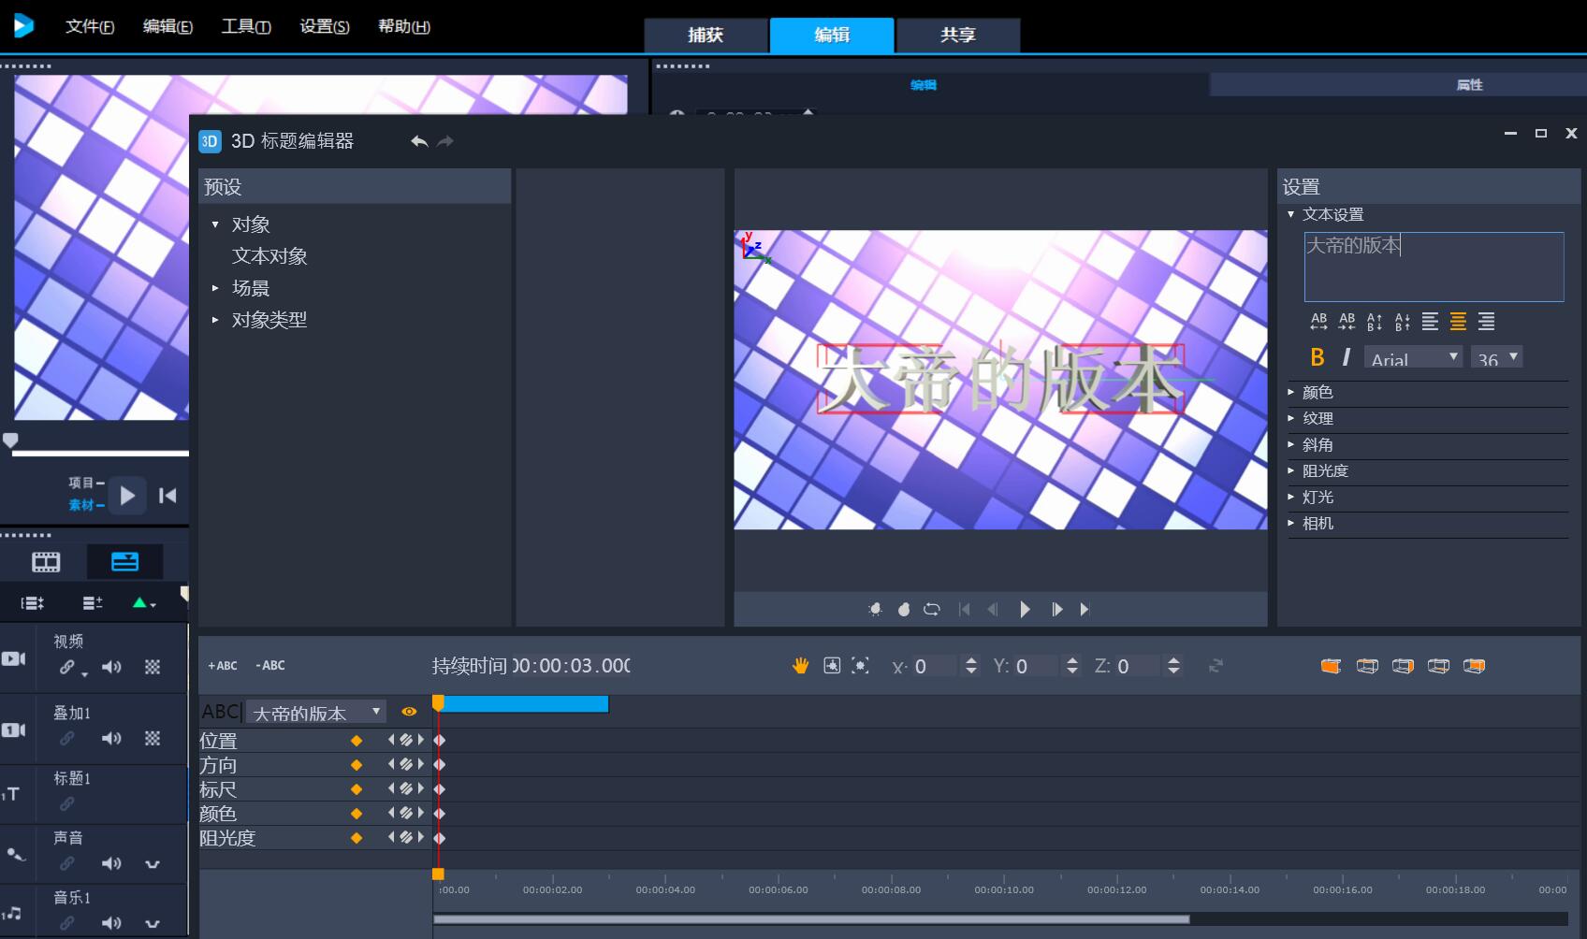Toggle bold B formatting
1587x939 pixels.
tap(1318, 357)
